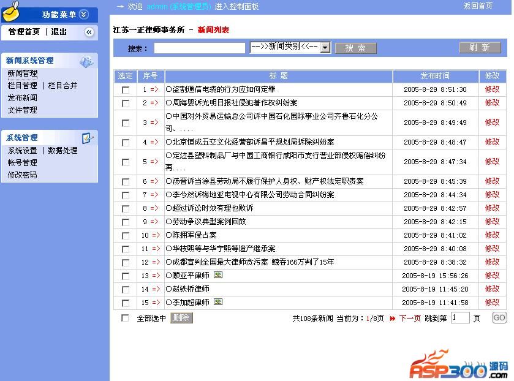Click the 新闻系统管理 panel icon

click(86, 61)
